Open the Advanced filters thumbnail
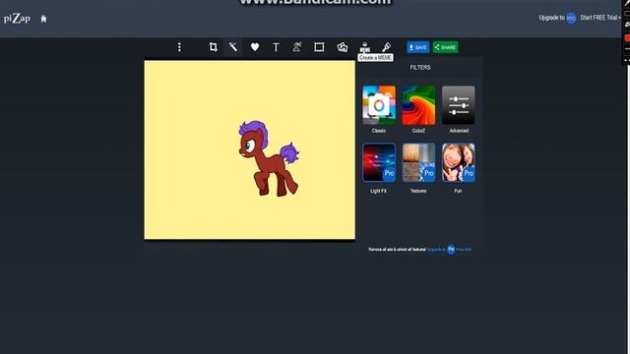 459,105
